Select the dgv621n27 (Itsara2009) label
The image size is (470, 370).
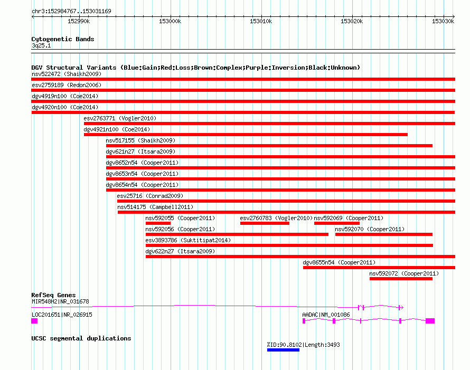tap(140, 151)
